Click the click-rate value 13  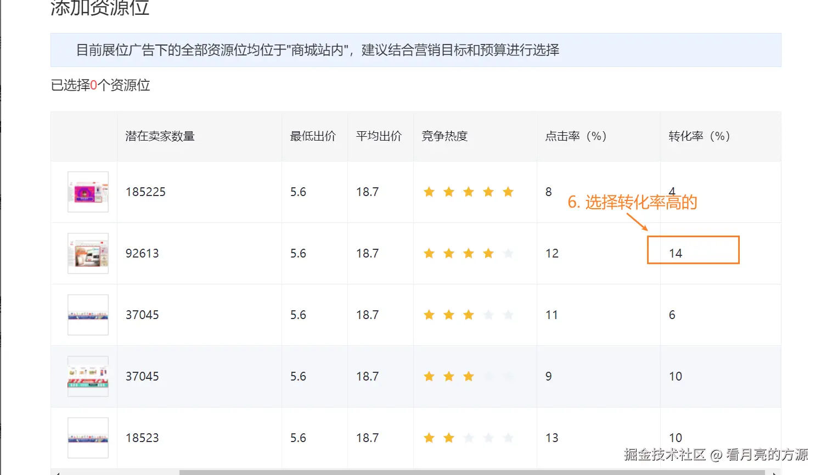point(552,438)
